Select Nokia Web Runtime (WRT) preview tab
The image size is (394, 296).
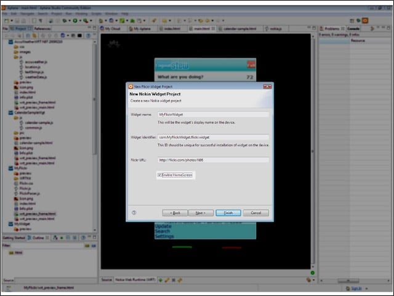(x=135, y=280)
